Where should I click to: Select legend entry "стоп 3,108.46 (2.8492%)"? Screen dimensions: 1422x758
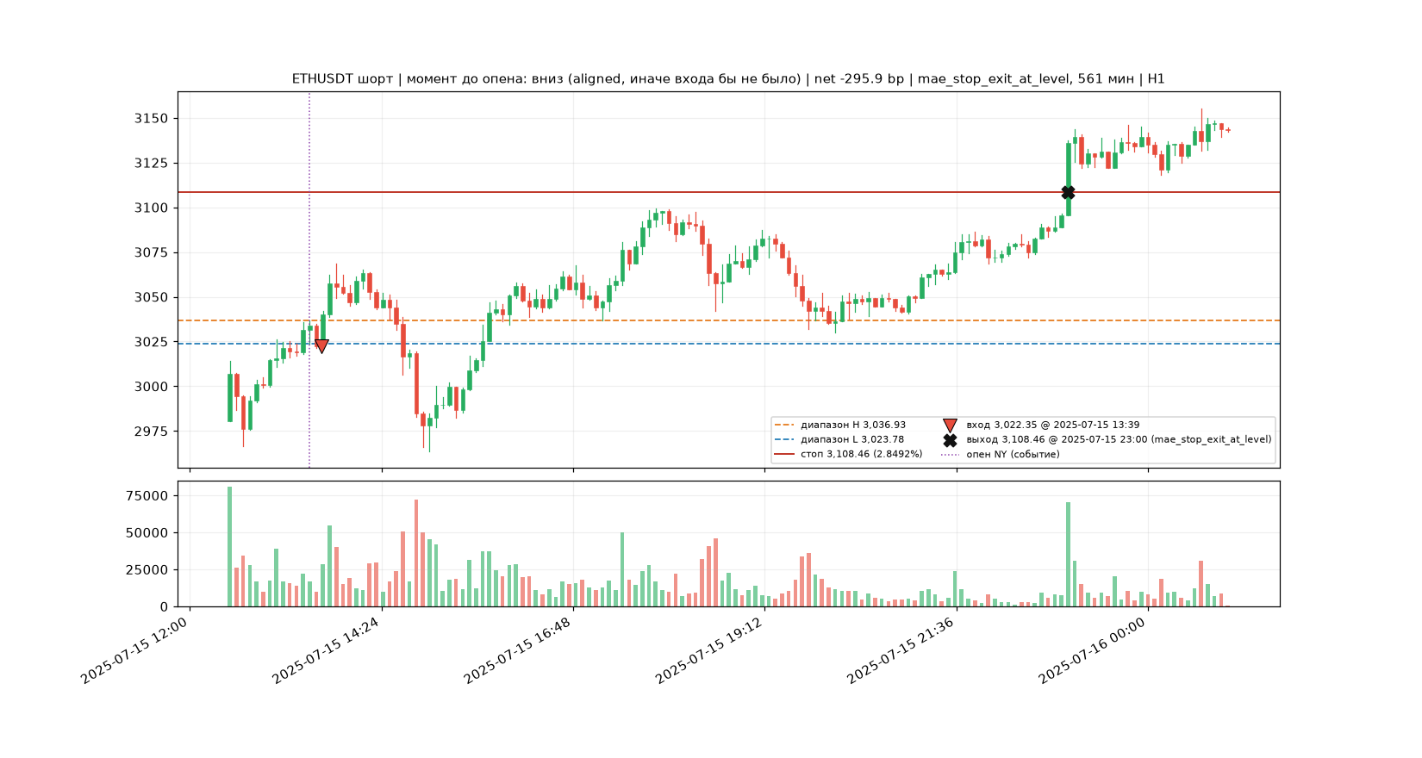(862, 454)
